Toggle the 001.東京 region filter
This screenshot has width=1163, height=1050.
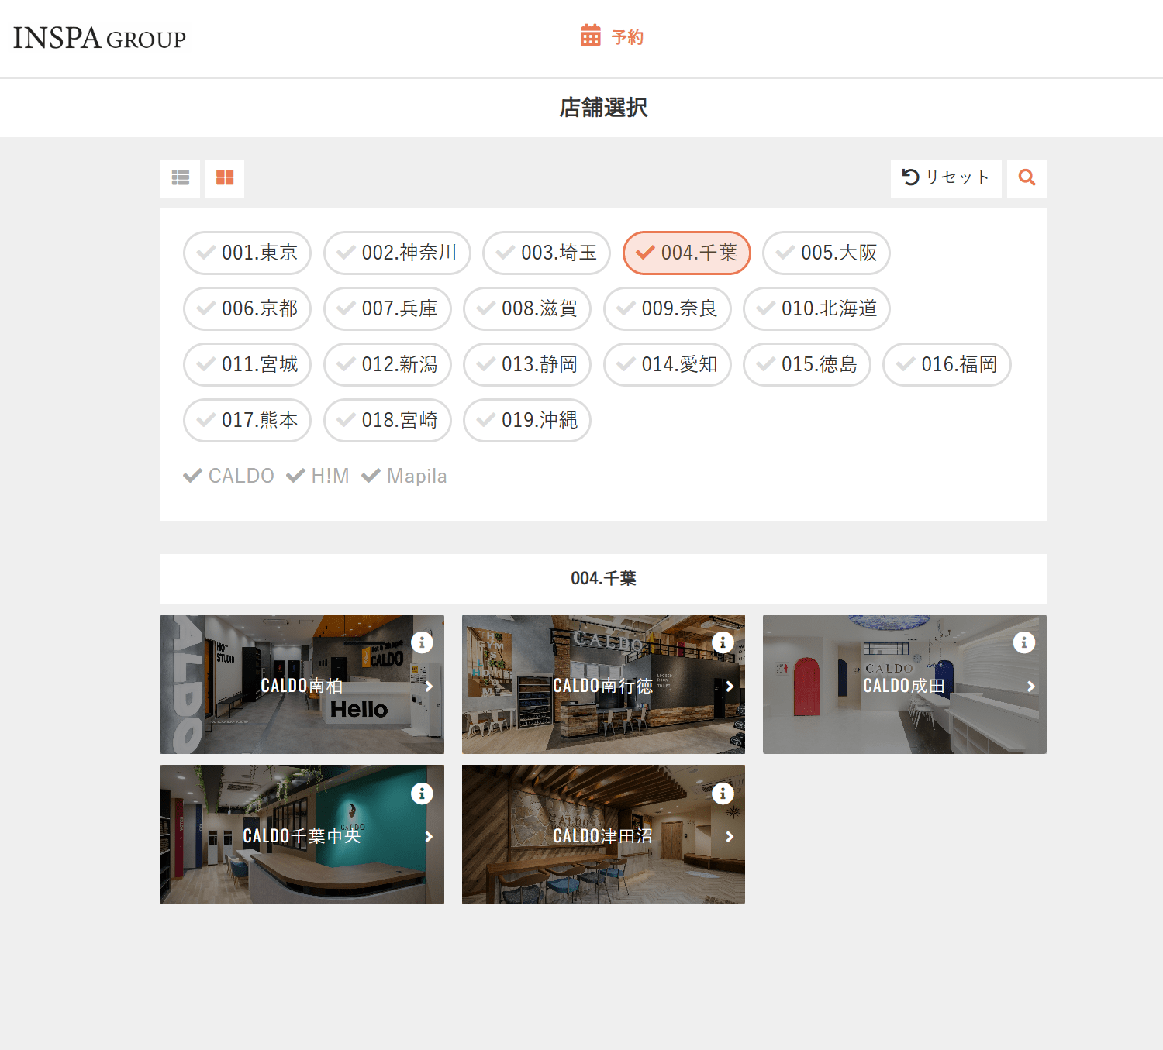[x=247, y=253]
